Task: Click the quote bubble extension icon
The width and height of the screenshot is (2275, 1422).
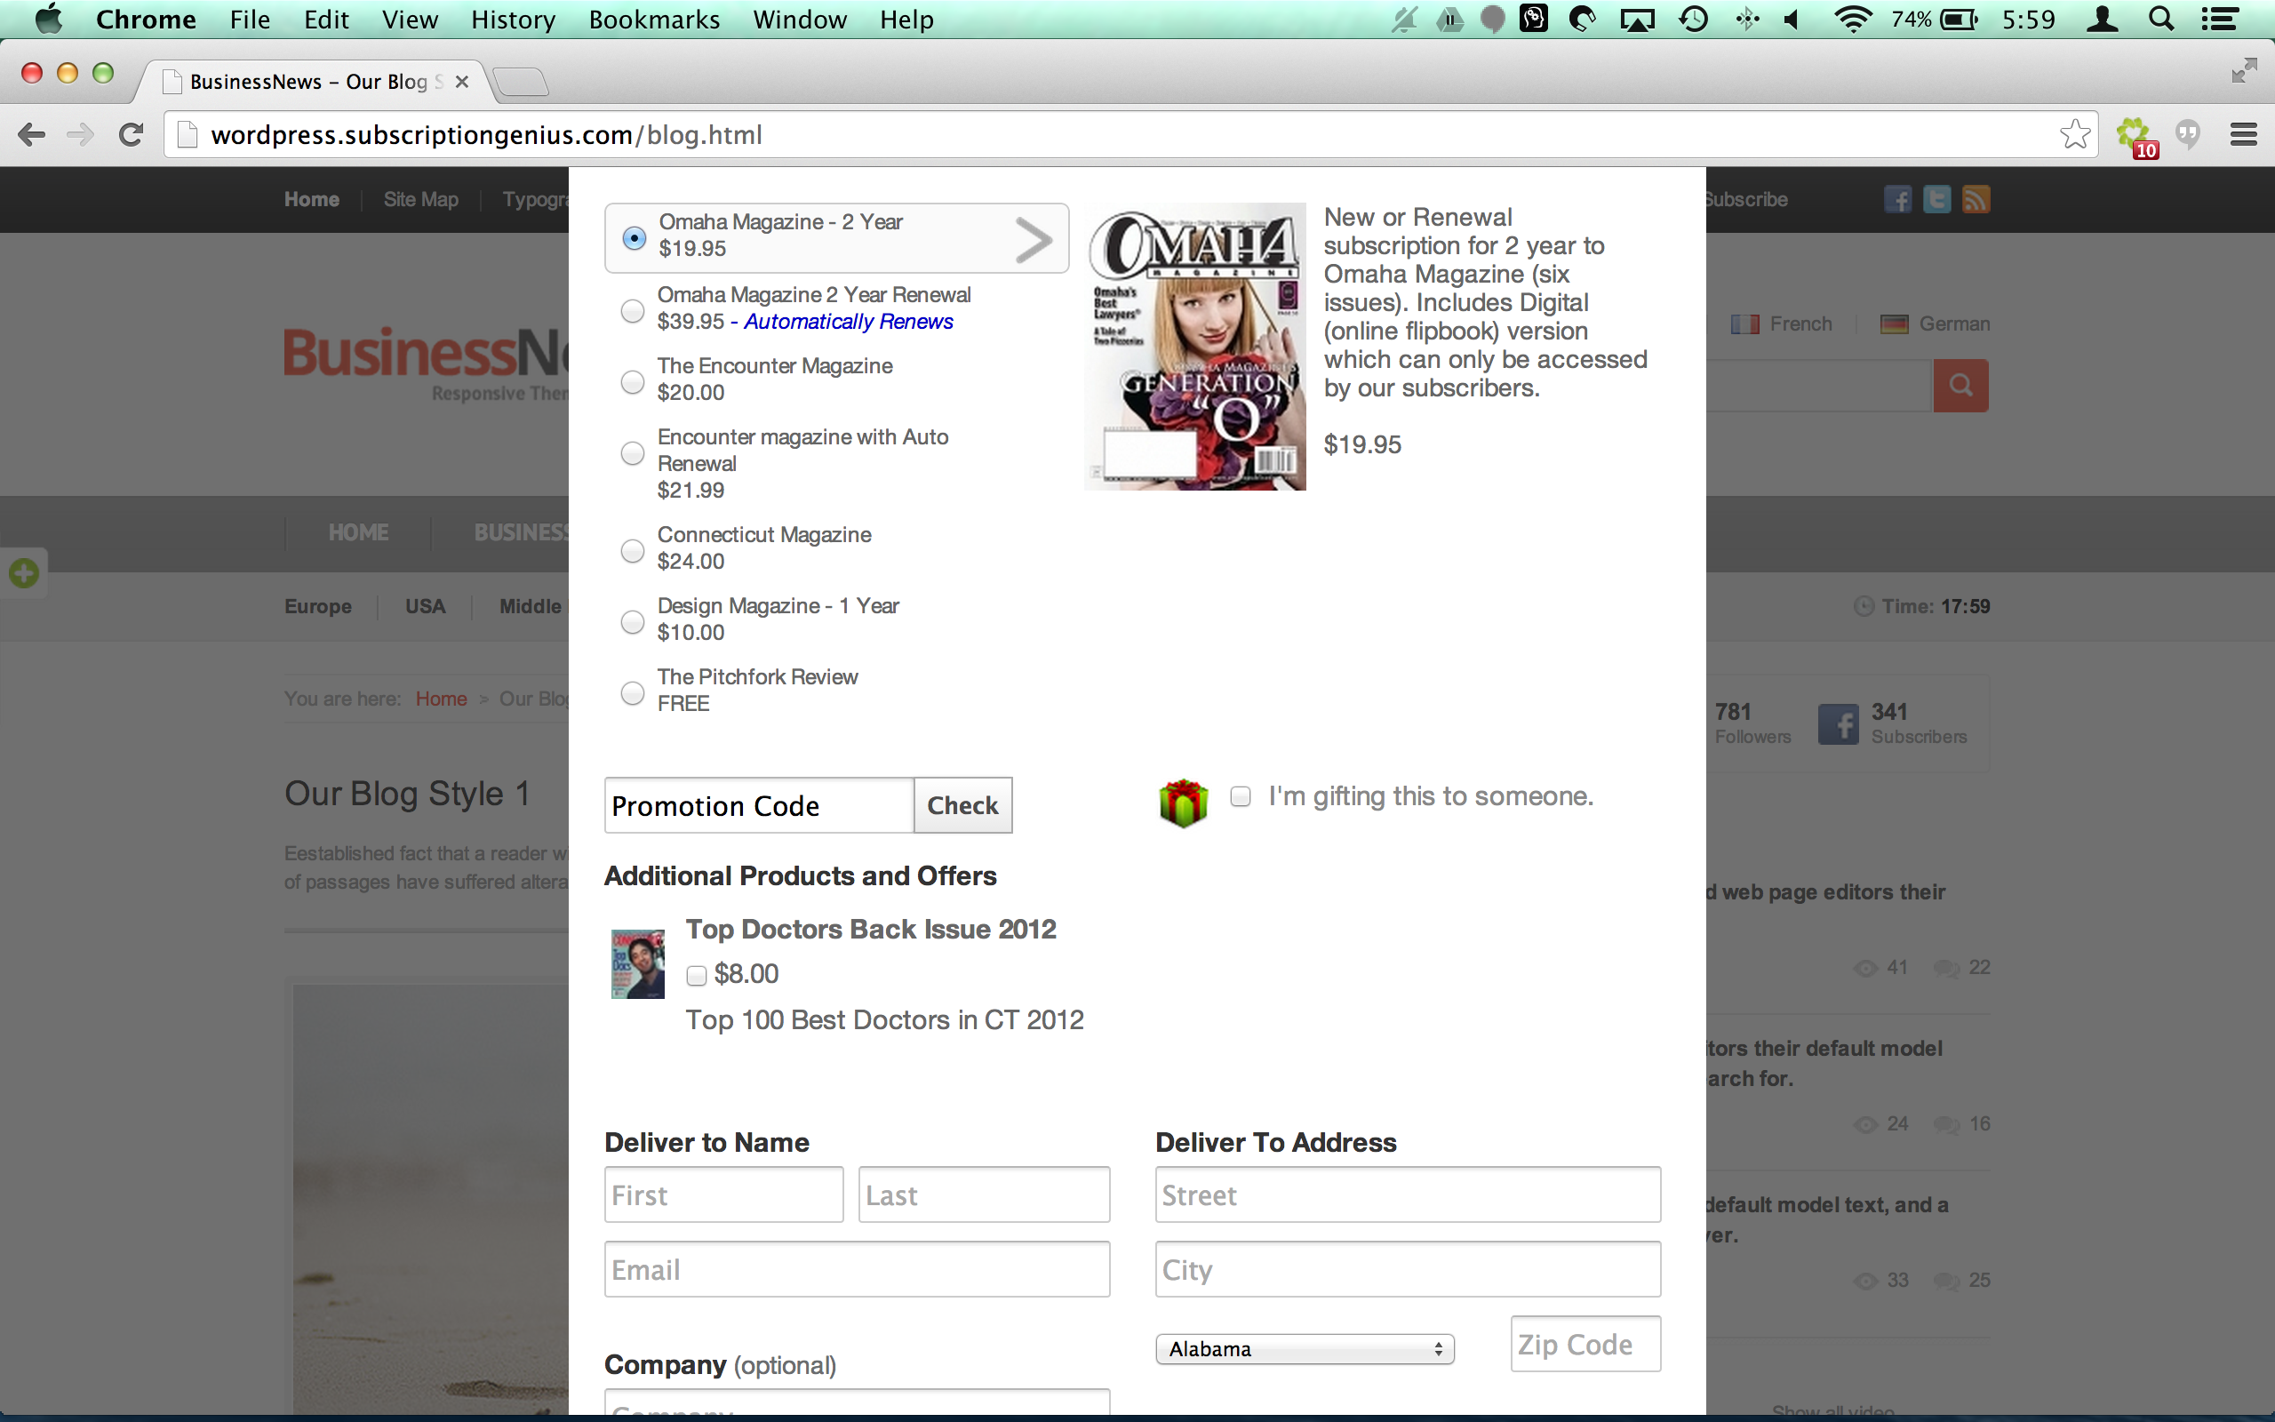Action: pos(2189,135)
